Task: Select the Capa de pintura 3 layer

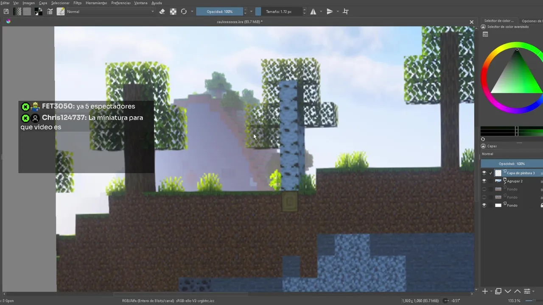Action: click(521, 173)
